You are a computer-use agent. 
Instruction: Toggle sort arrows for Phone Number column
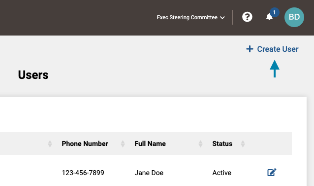(x=123, y=144)
